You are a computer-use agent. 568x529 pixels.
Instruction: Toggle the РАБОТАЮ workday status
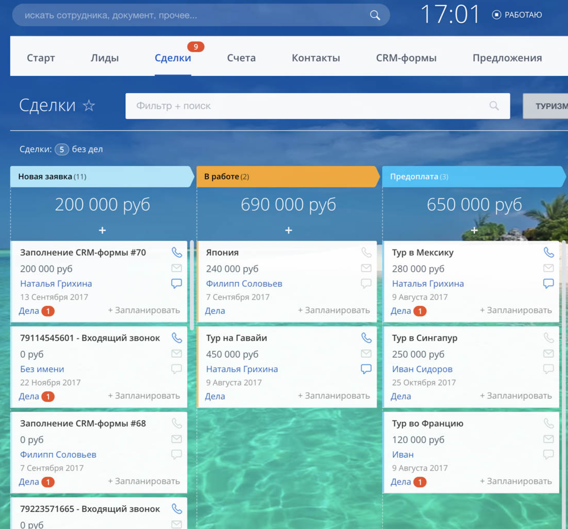[x=517, y=15]
